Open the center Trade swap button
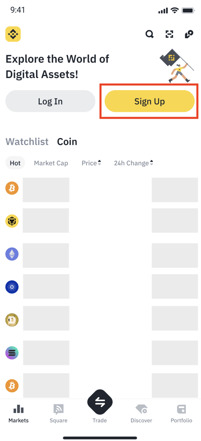This screenshot has height=441, width=201. (x=100, y=402)
